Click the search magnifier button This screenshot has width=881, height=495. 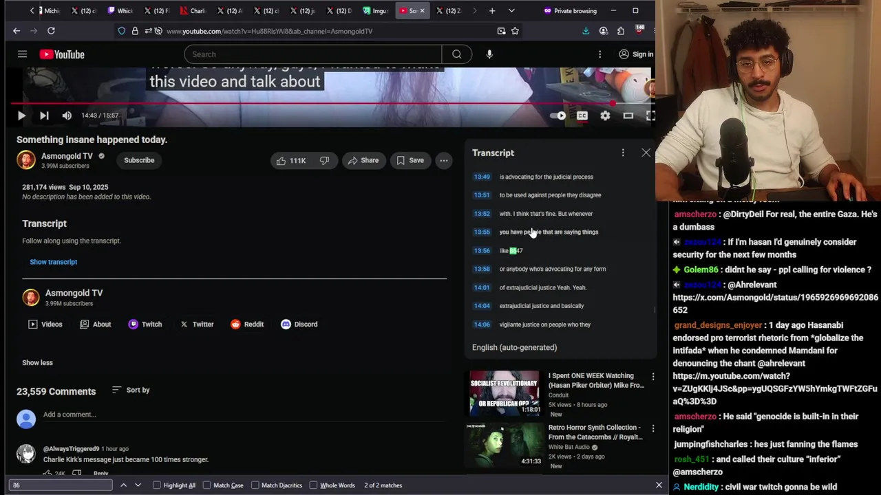457,54
